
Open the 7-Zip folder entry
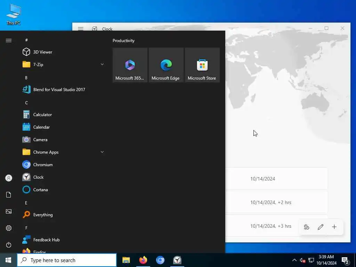[63, 64]
